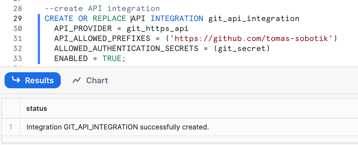Click line number 28 in gutter
This screenshot has height=145, width=358.
pos(17,8)
